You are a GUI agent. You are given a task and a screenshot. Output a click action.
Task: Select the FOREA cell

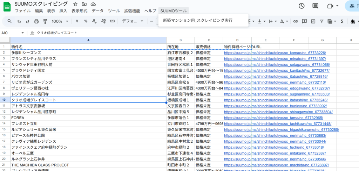point(88,117)
